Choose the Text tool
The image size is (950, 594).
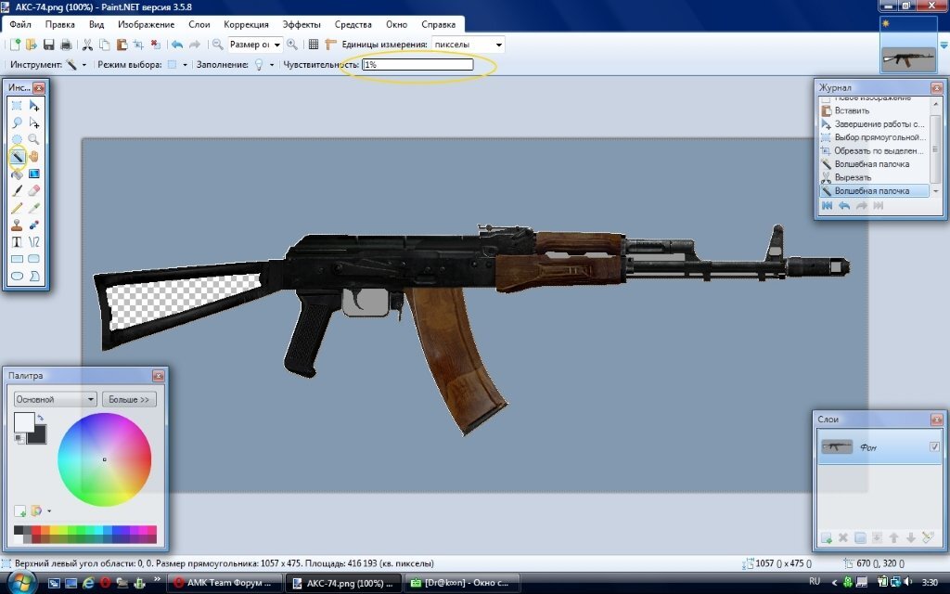[x=17, y=241]
